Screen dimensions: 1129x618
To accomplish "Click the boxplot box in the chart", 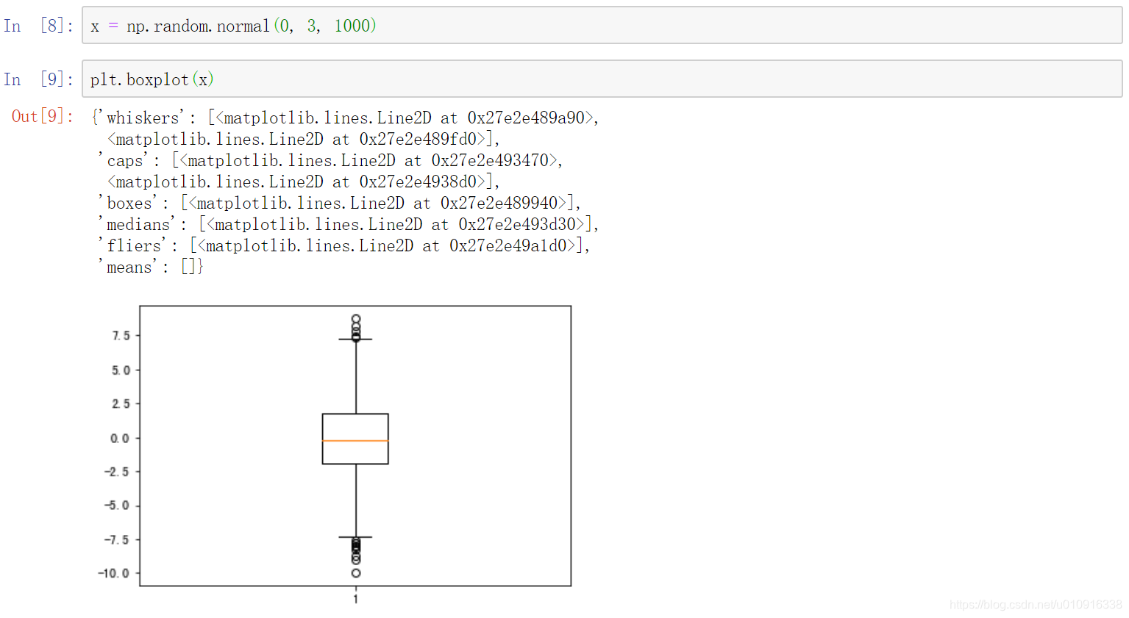I will 355,439.
